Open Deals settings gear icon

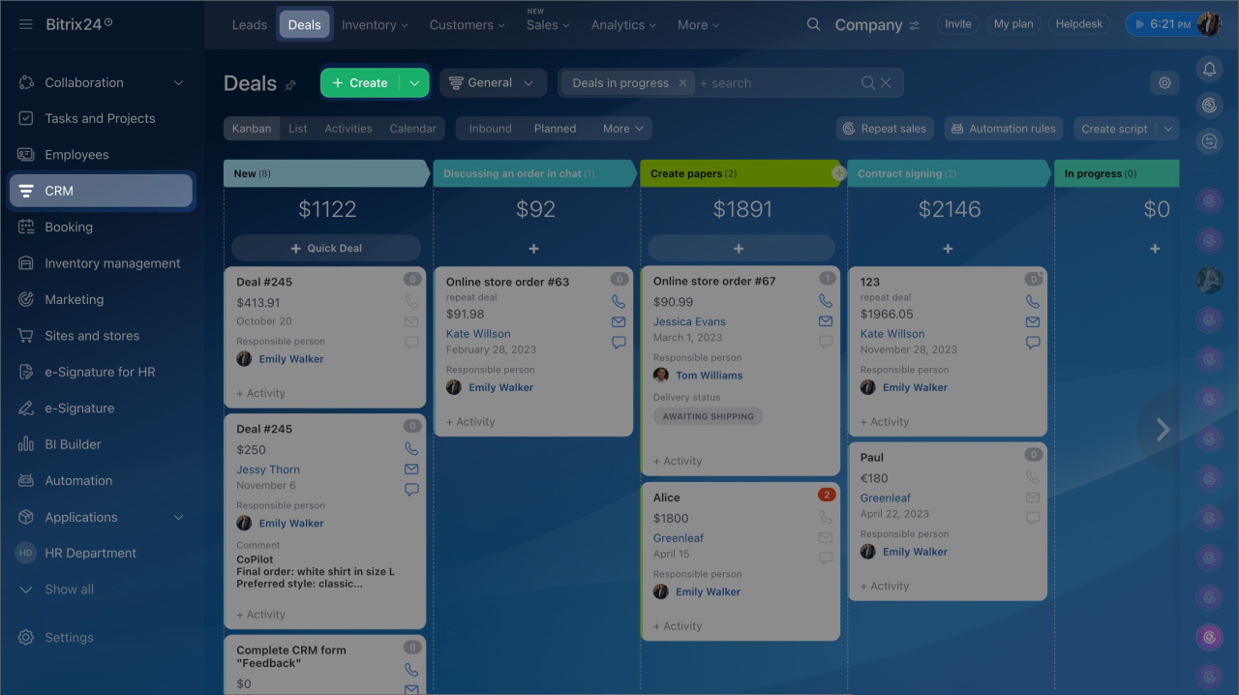(1164, 83)
